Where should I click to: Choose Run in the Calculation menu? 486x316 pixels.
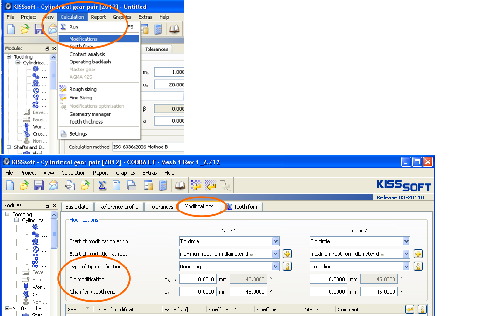click(99, 27)
